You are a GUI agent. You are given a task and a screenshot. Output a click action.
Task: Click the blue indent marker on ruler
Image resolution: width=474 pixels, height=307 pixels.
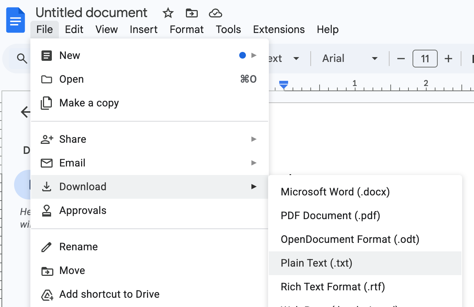tap(284, 86)
